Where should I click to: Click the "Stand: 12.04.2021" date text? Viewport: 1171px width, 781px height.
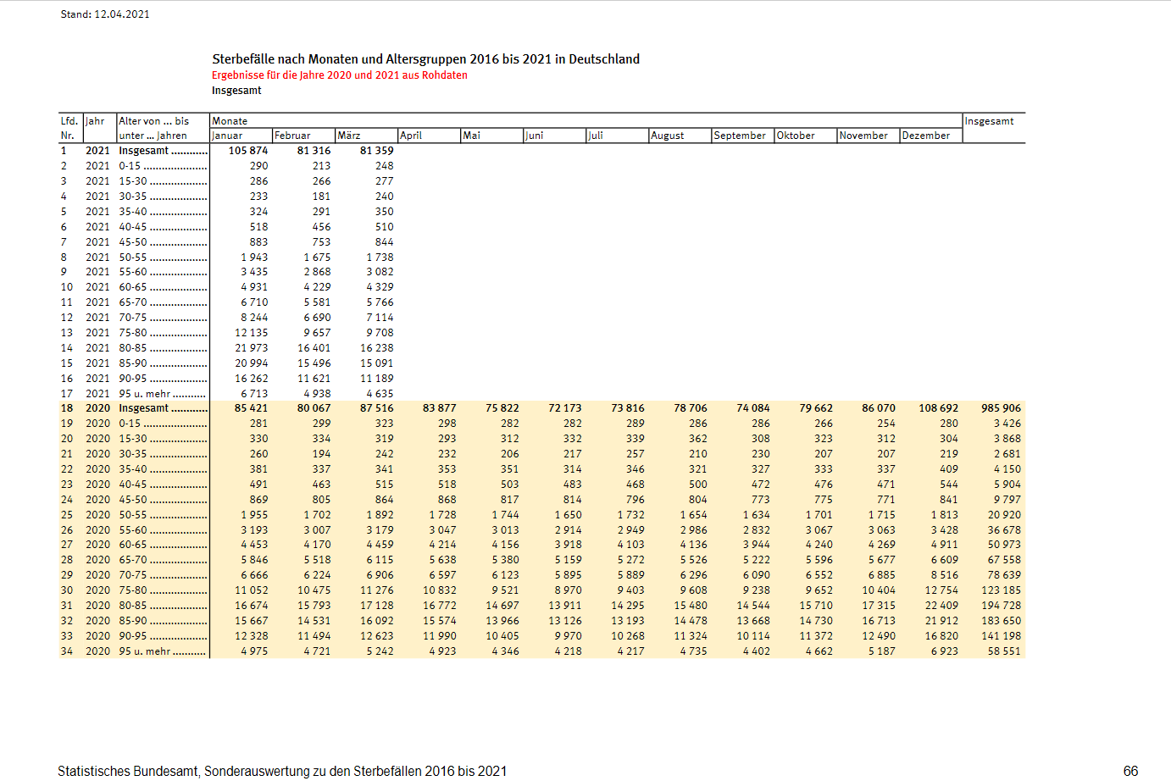pyautogui.click(x=105, y=14)
